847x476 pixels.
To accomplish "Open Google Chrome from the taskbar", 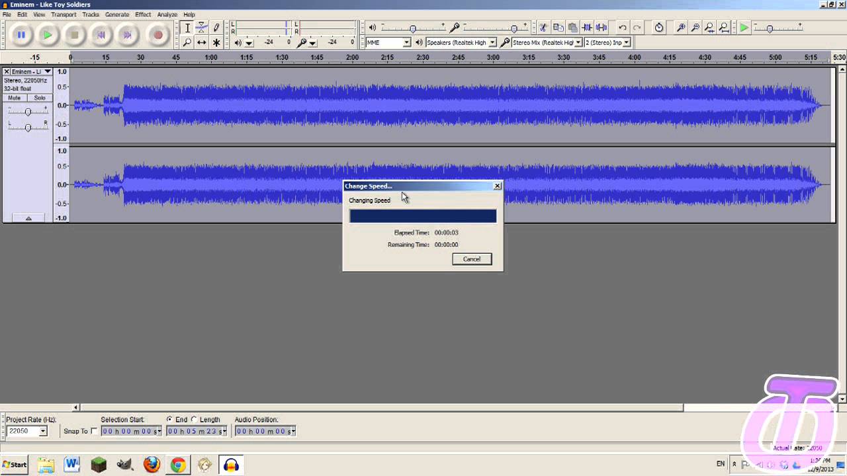I will [x=177, y=465].
